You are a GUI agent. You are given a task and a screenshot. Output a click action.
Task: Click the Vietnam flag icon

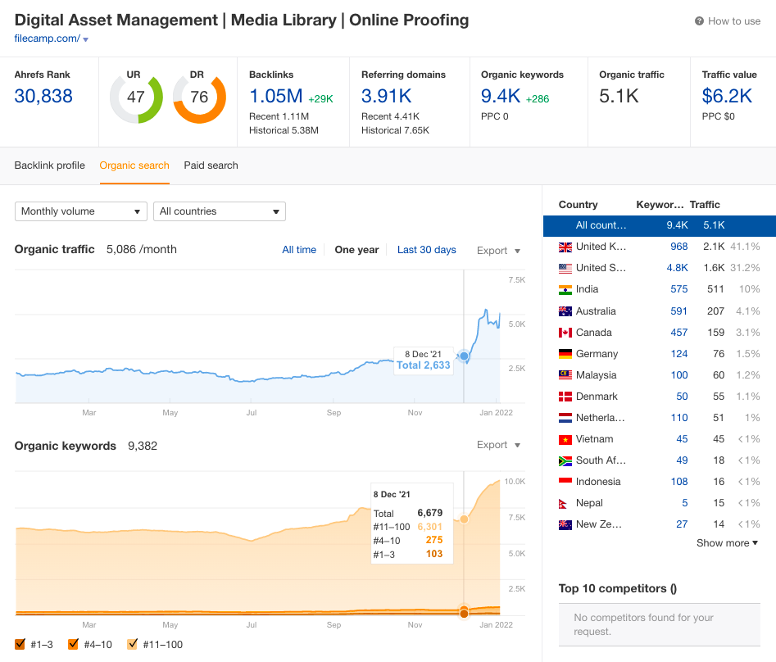click(565, 439)
